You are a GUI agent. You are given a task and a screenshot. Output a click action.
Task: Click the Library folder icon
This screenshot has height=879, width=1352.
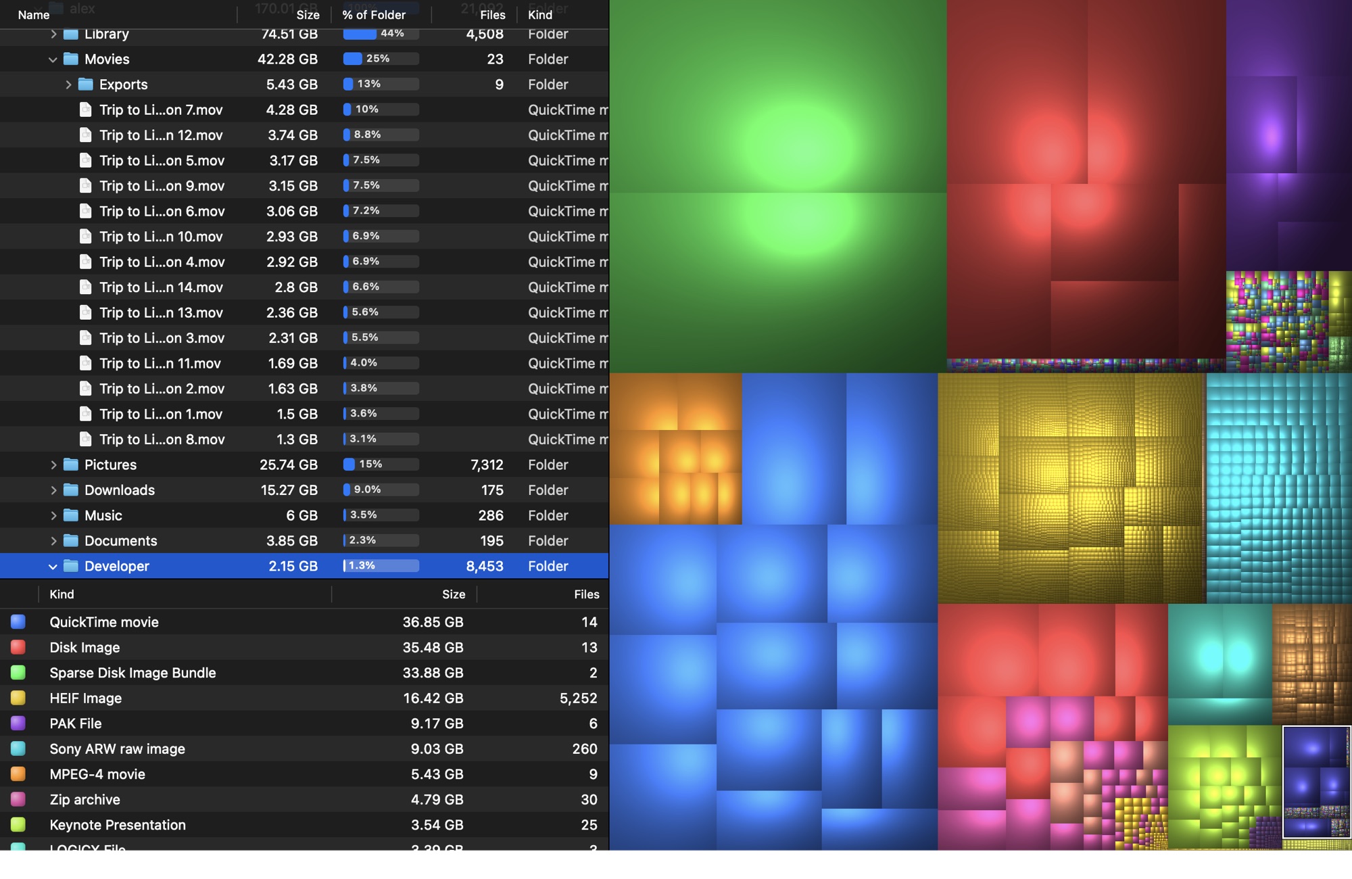(x=71, y=34)
